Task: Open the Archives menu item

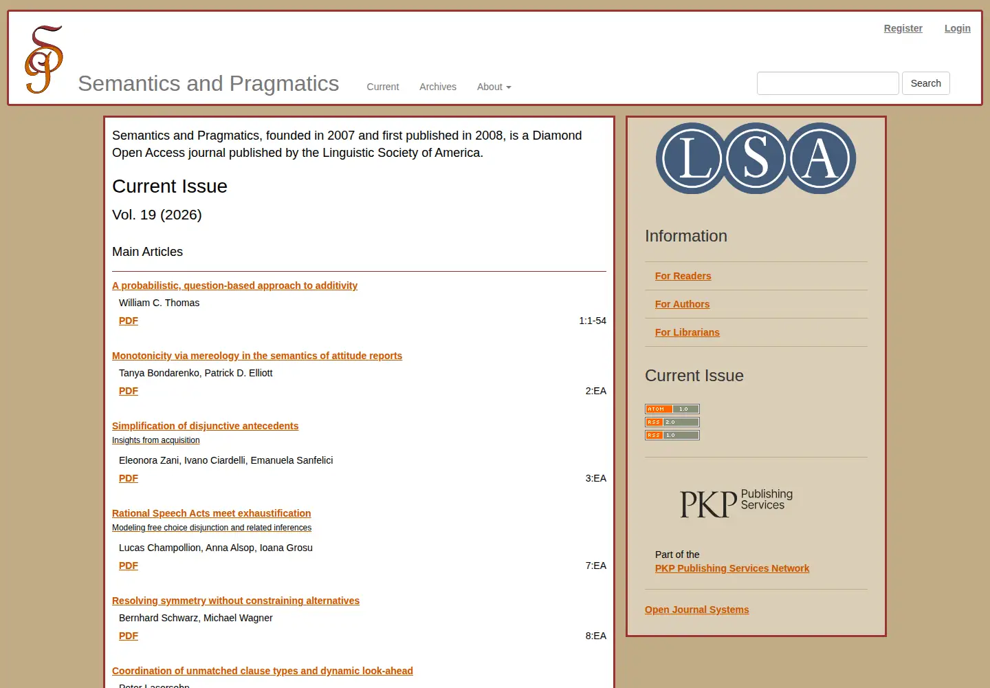Action: (x=438, y=87)
